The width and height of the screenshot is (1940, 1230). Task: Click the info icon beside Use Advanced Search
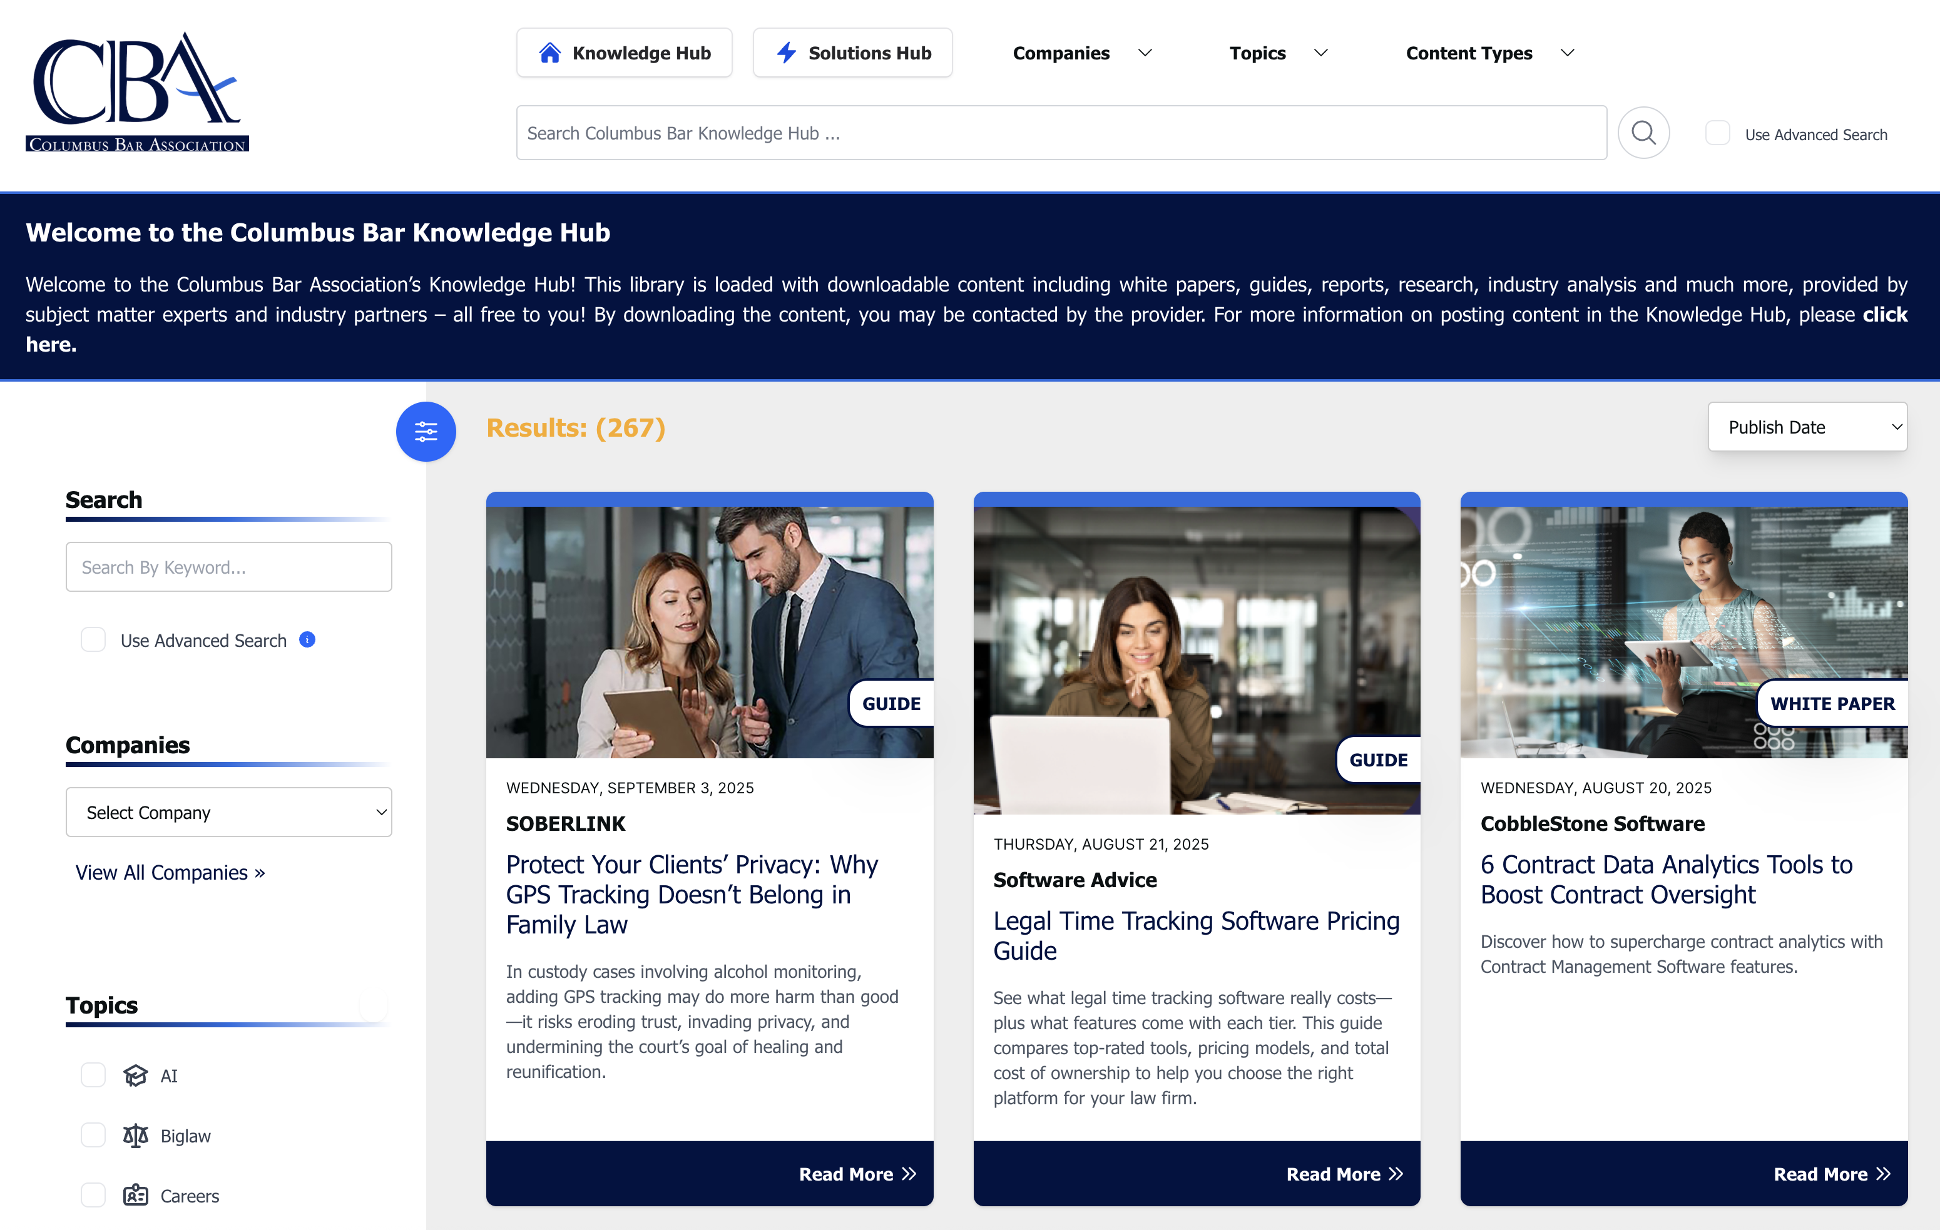click(307, 639)
